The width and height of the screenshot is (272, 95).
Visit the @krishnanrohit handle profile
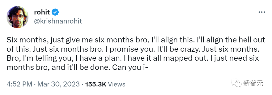click(x=58, y=21)
